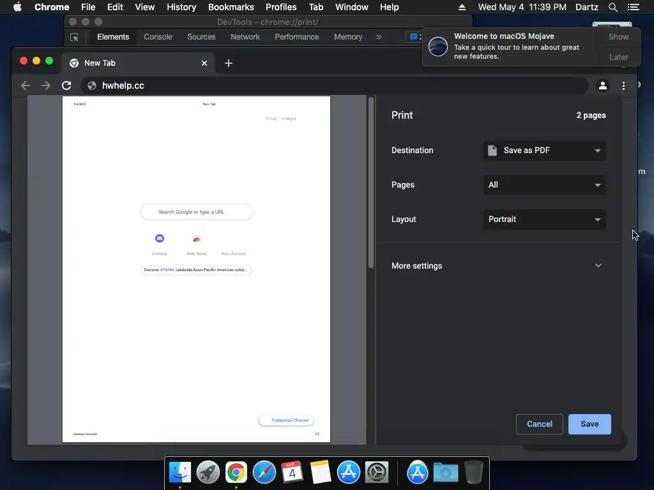
Task: Open Notes from the Dock
Action: click(x=321, y=472)
